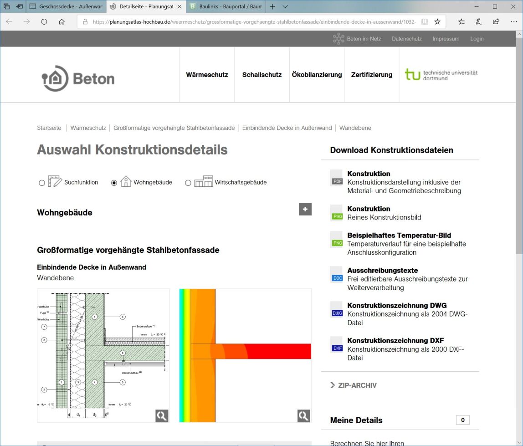Click the vertical scrollbar thumb
The height and width of the screenshot is (446, 523).
(519, 146)
